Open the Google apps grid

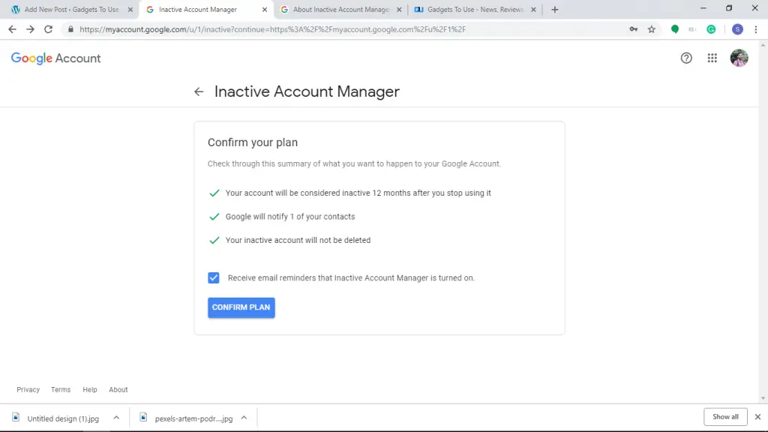click(712, 58)
